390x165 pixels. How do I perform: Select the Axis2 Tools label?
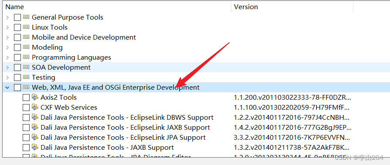(x=59, y=98)
